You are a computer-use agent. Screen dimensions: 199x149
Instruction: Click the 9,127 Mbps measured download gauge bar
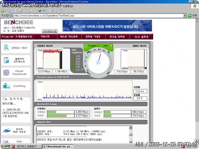pyautogui.click(x=60, y=116)
